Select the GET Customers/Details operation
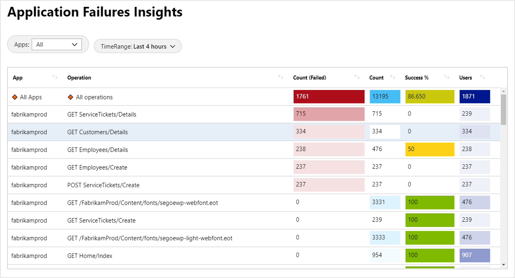The width and height of the screenshot is (515, 278). 97,132
